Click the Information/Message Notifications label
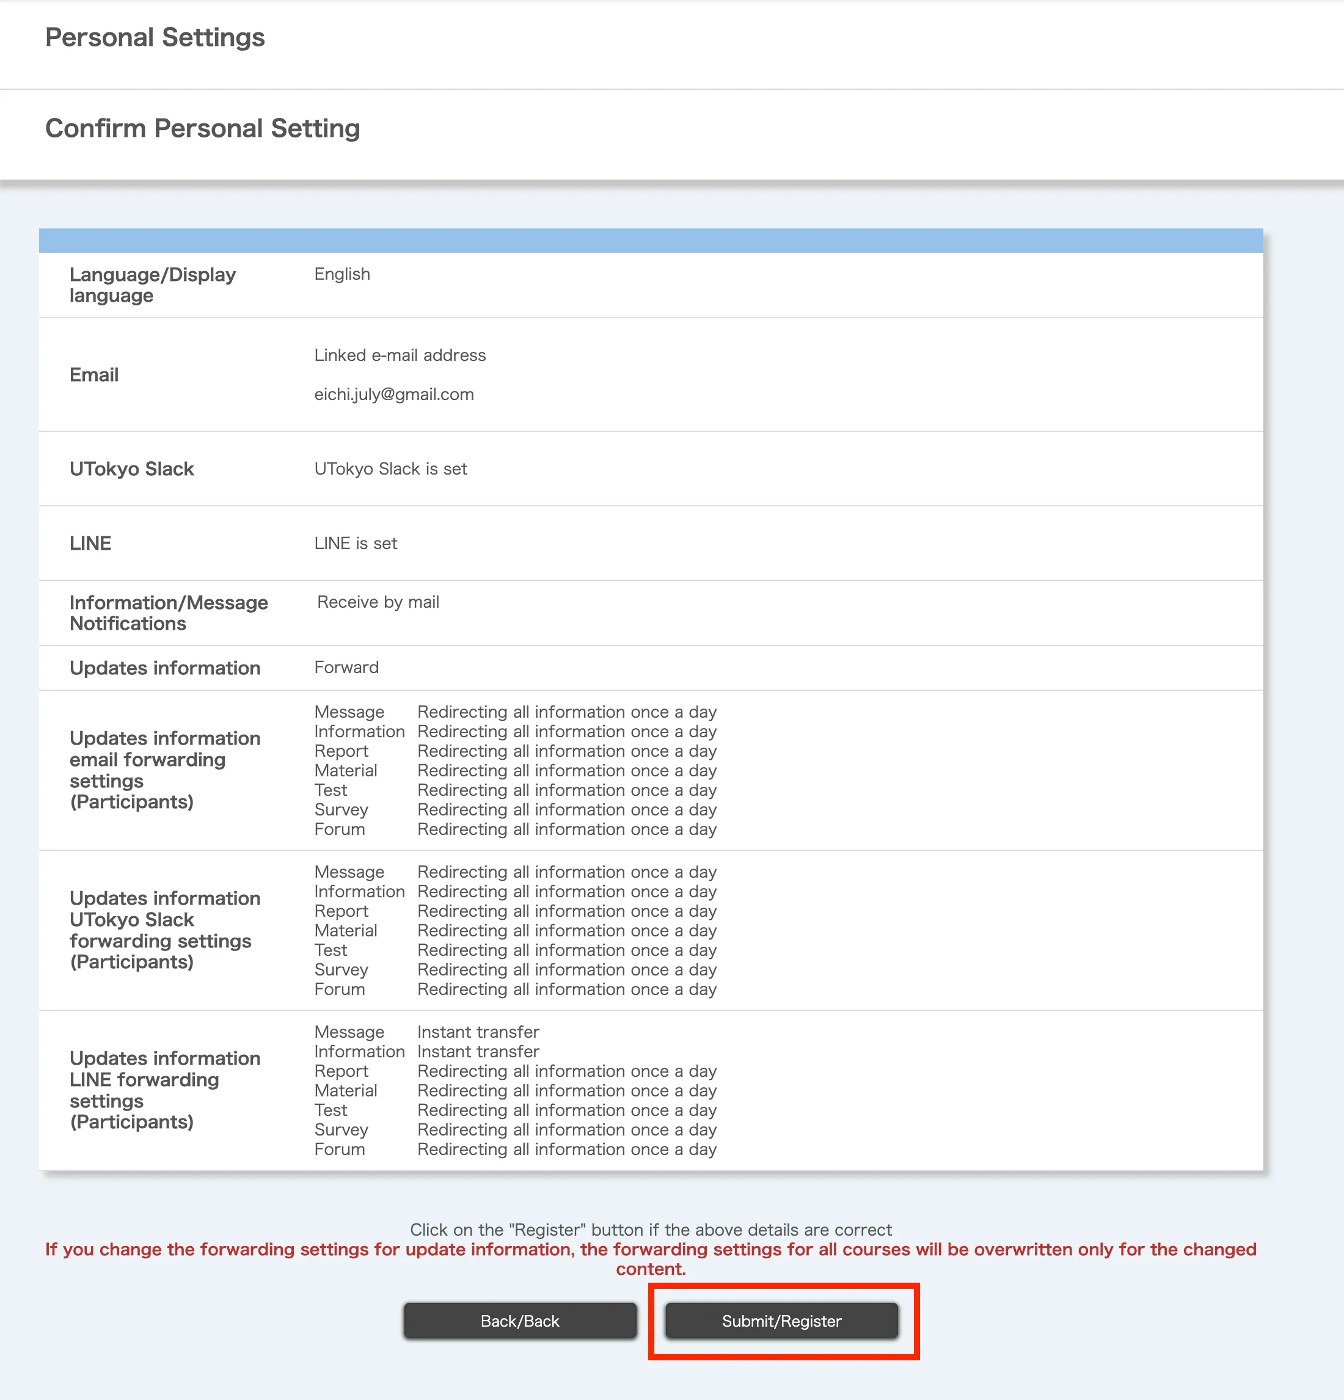This screenshot has width=1344, height=1400. click(x=169, y=613)
